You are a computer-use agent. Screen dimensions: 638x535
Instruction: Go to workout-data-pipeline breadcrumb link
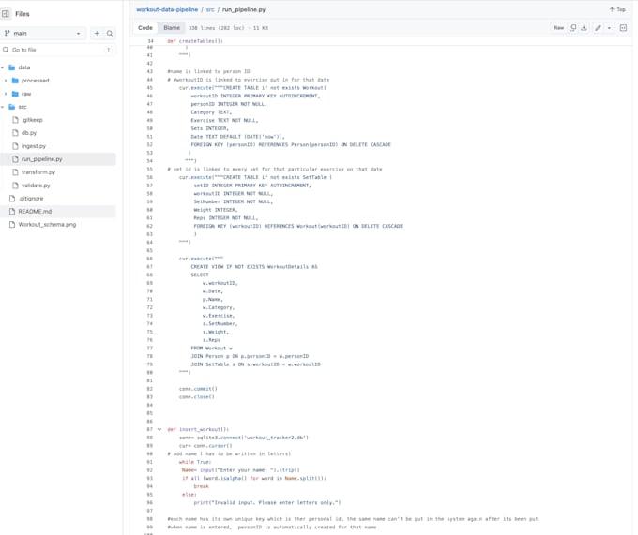pyautogui.click(x=167, y=9)
